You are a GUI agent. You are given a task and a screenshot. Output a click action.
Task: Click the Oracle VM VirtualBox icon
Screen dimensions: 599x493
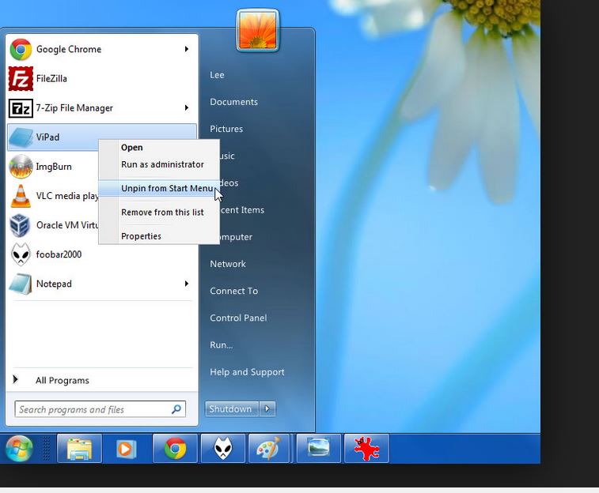[21, 225]
